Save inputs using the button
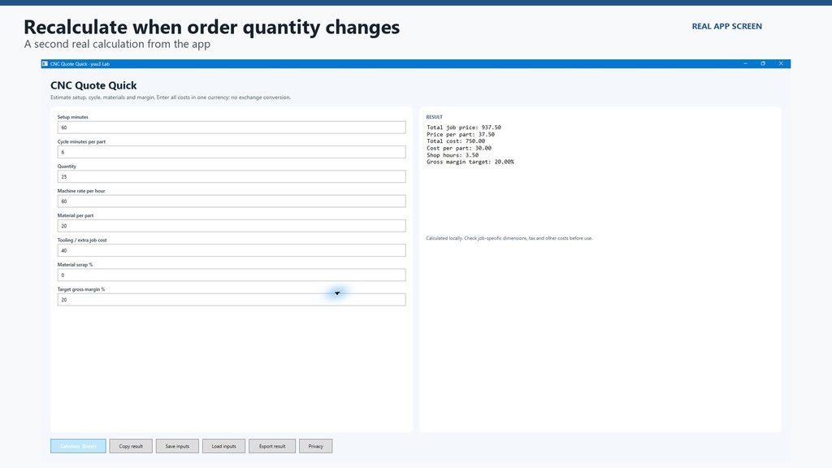Viewport: 832px width, 468px height. tap(177, 446)
